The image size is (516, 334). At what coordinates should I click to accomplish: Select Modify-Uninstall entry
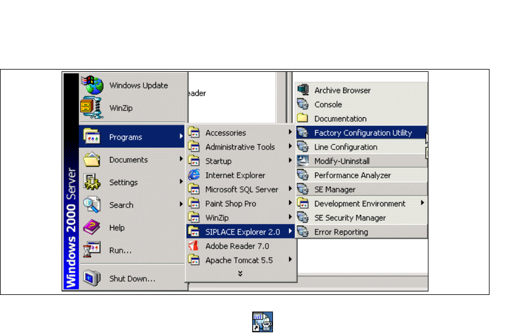(x=361, y=160)
